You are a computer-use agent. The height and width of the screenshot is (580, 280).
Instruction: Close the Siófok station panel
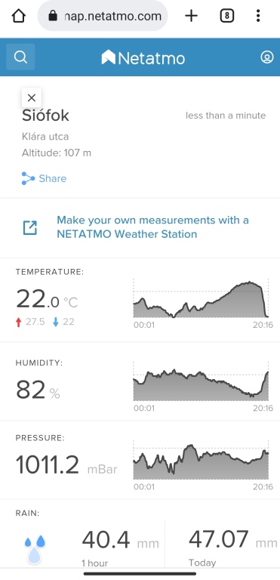coord(32,97)
